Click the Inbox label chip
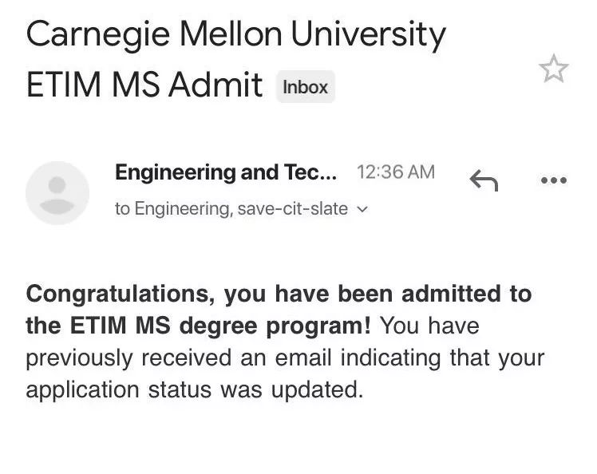Screen dimensions: 597x474 [306, 87]
